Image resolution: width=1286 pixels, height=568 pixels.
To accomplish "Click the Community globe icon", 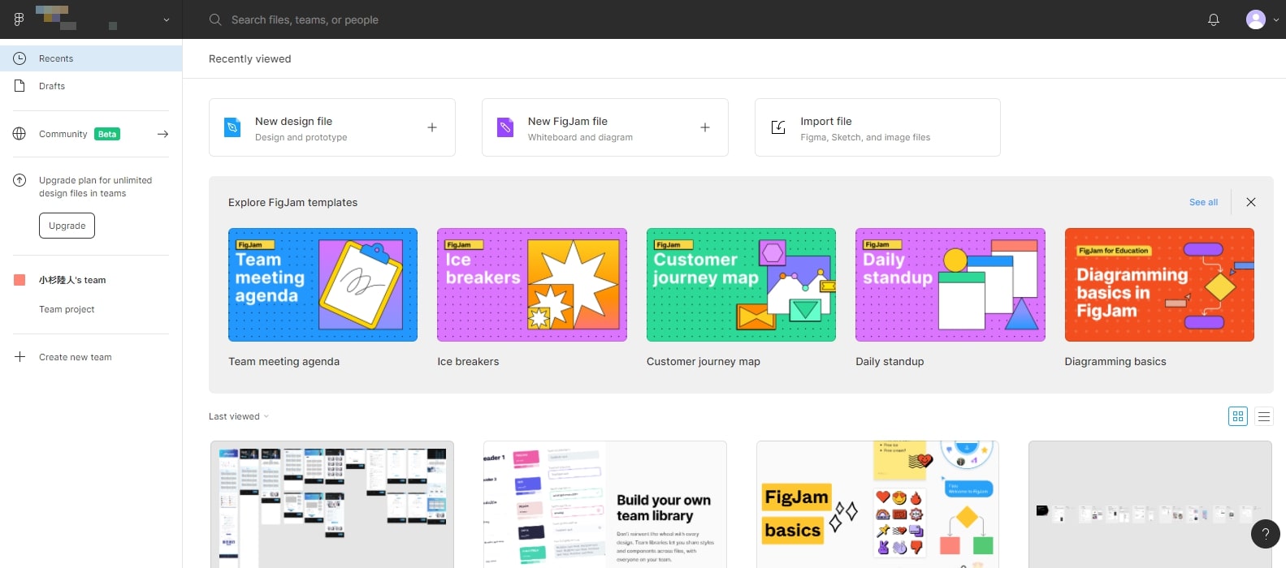I will [19, 134].
